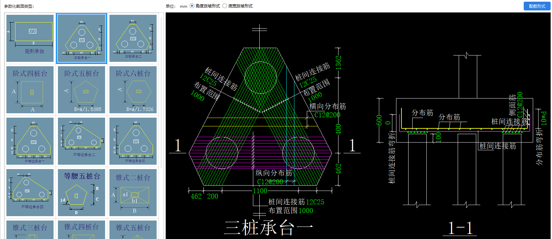Edit the 1362 dimension value in the drawing

tap(338, 63)
